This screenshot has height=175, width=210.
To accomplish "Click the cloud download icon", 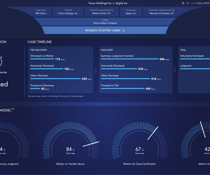I will tap(188, 3).
